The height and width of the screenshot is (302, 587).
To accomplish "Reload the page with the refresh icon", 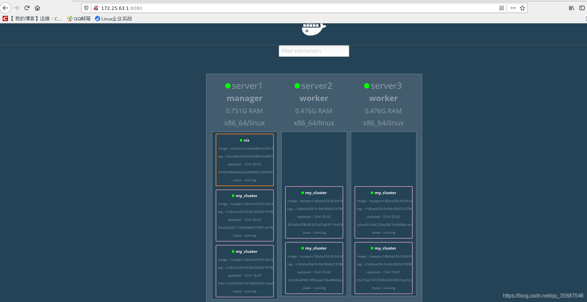I will [27, 8].
